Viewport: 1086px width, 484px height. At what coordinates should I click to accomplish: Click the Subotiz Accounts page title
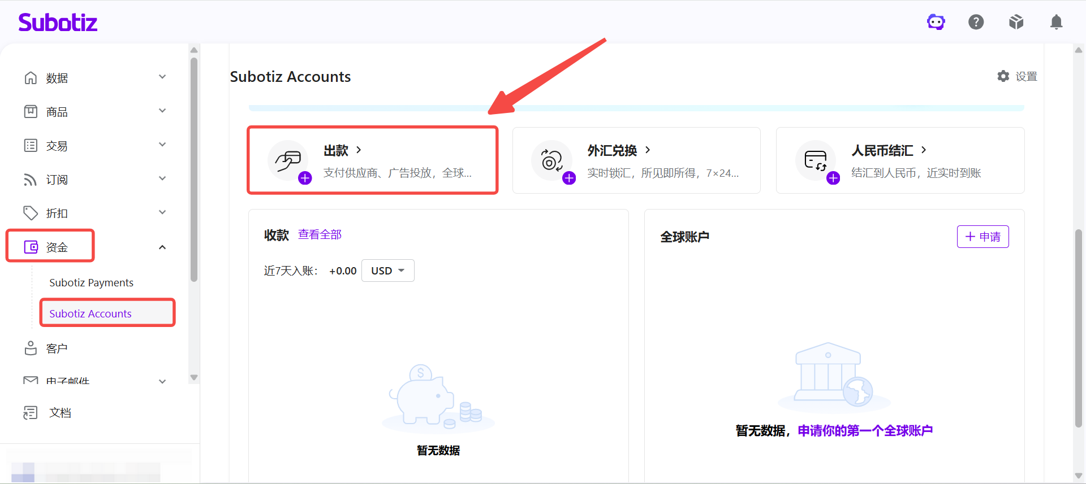tap(290, 77)
